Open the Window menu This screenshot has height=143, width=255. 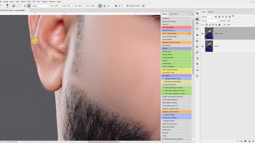pyautogui.click(x=52, y=2)
